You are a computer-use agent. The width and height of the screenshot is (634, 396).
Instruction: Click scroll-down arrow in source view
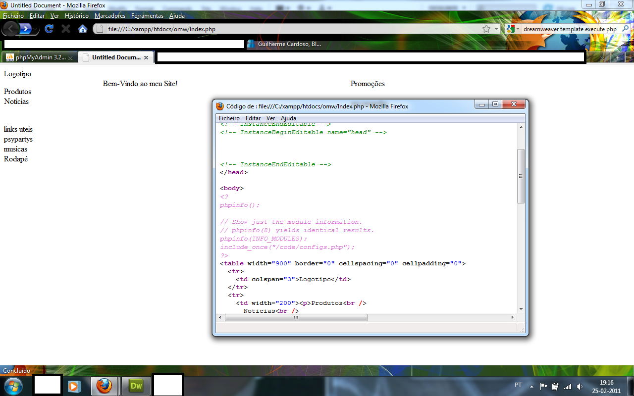pos(521,309)
